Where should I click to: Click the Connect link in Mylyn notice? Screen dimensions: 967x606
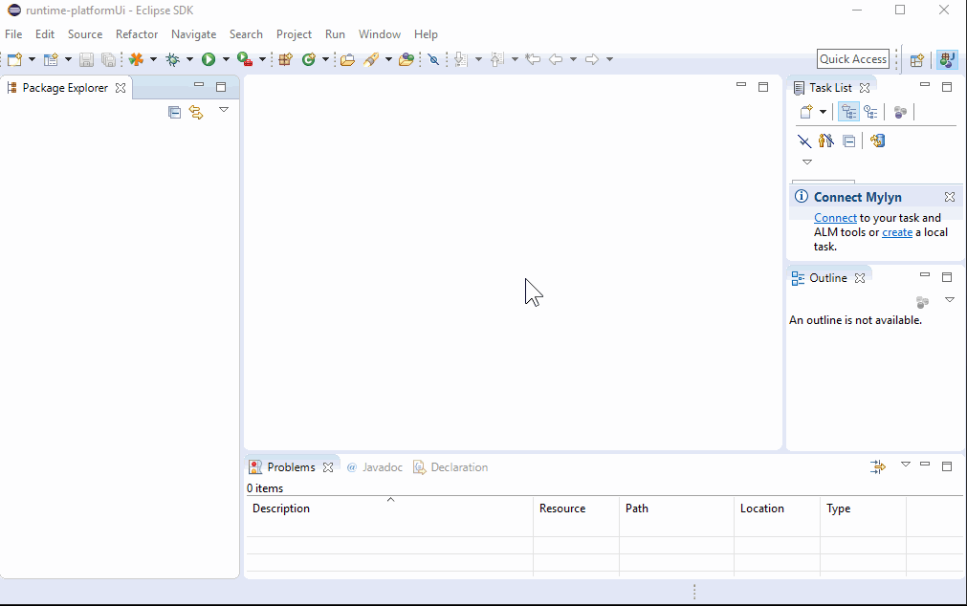pos(835,218)
